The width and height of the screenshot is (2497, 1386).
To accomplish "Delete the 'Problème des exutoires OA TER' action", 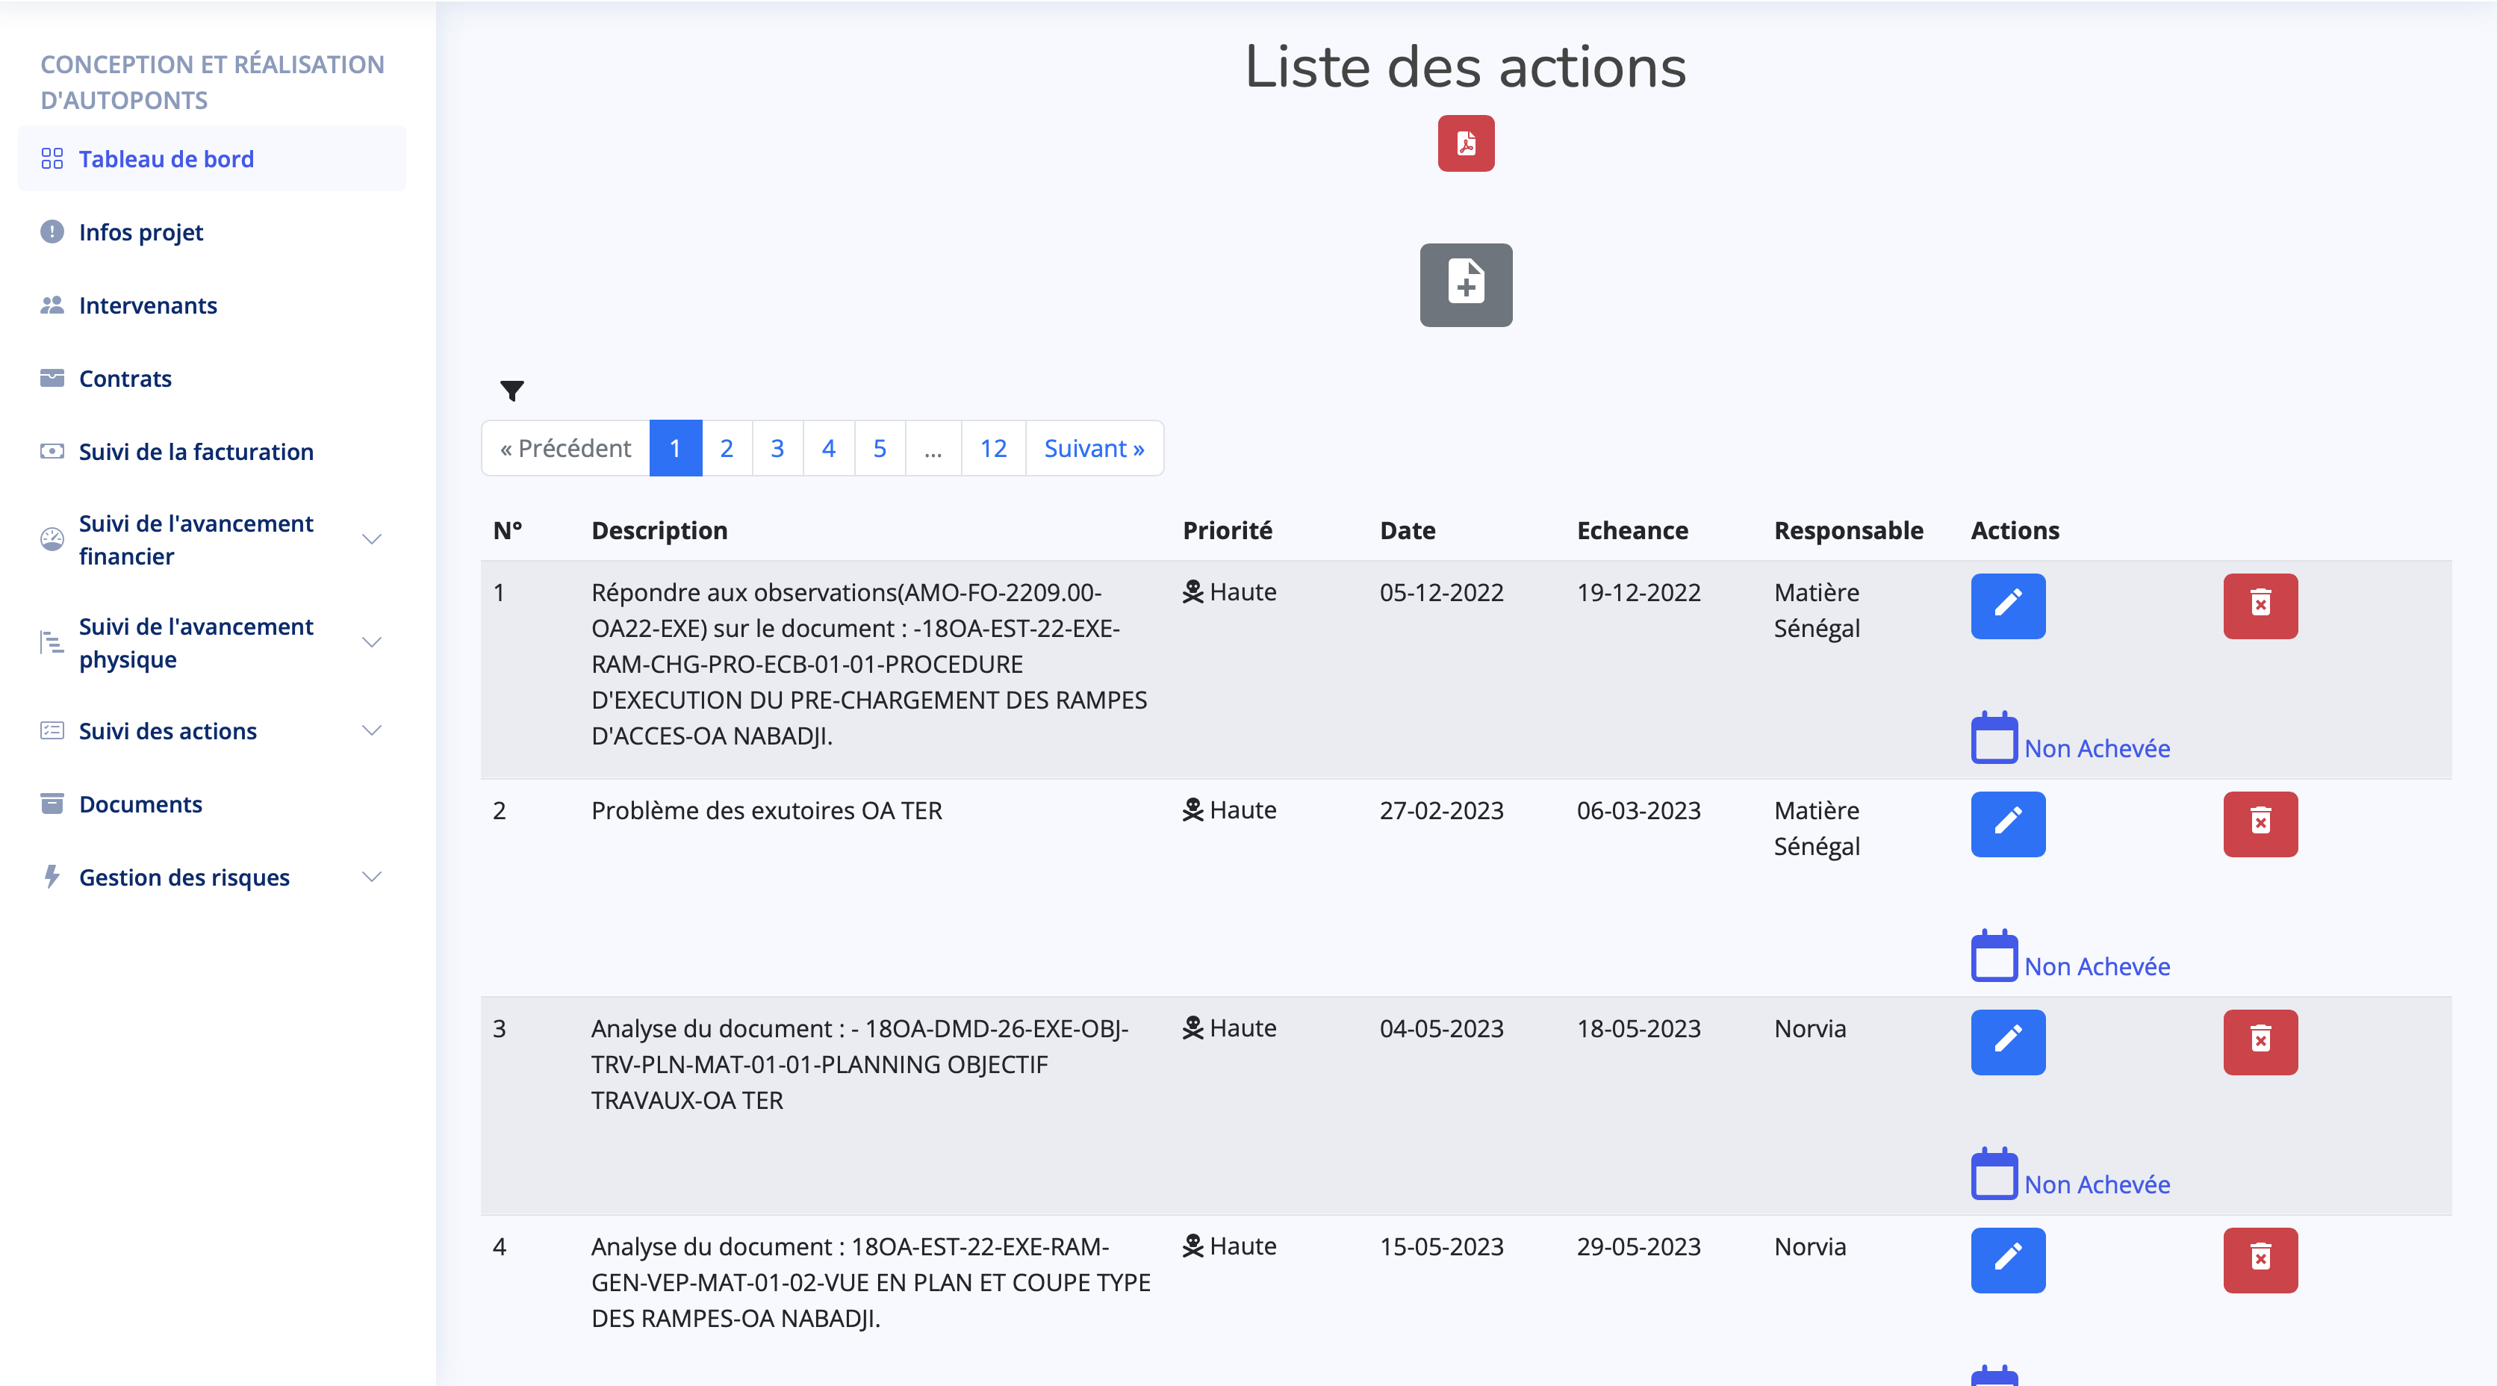I will [2260, 824].
